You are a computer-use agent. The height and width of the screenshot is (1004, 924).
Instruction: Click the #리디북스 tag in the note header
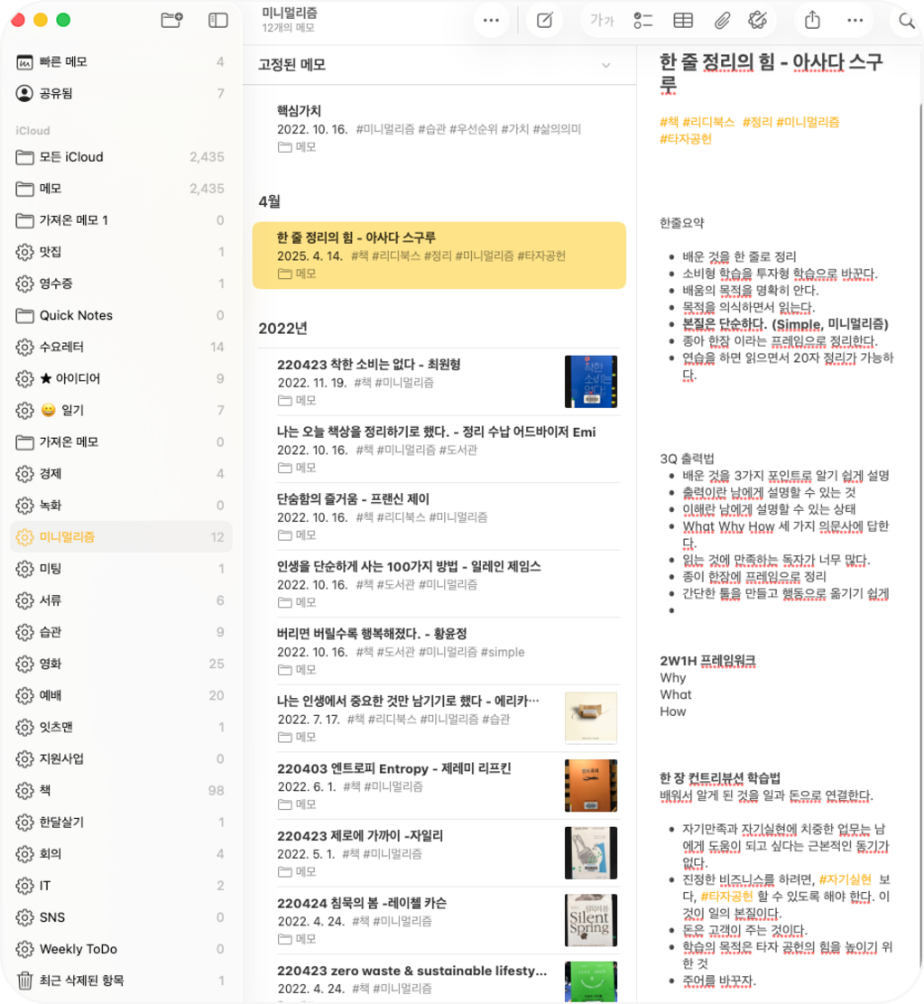point(708,122)
